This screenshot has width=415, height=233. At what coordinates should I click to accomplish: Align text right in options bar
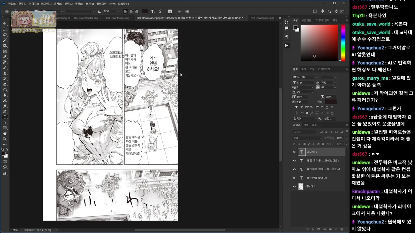(x=136, y=11)
